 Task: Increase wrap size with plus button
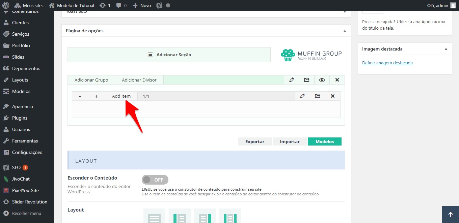[x=97, y=96]
